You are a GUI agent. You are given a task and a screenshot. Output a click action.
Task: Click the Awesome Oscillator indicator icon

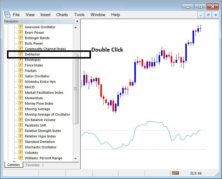pyautogui.click(x=21, y=27)
